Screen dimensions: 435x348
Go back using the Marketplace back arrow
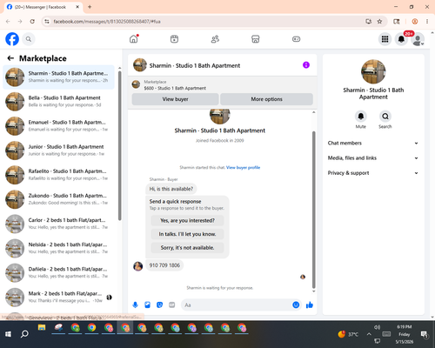pyautogui.click(x=10, y=58)
